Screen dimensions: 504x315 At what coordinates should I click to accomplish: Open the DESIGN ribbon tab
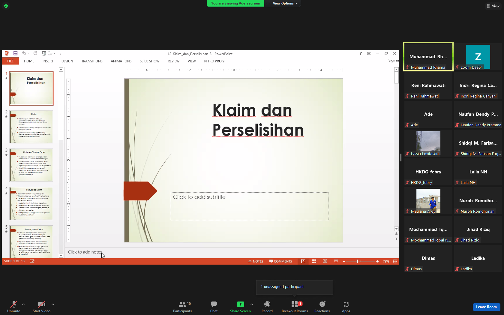(x=67, y=61)
